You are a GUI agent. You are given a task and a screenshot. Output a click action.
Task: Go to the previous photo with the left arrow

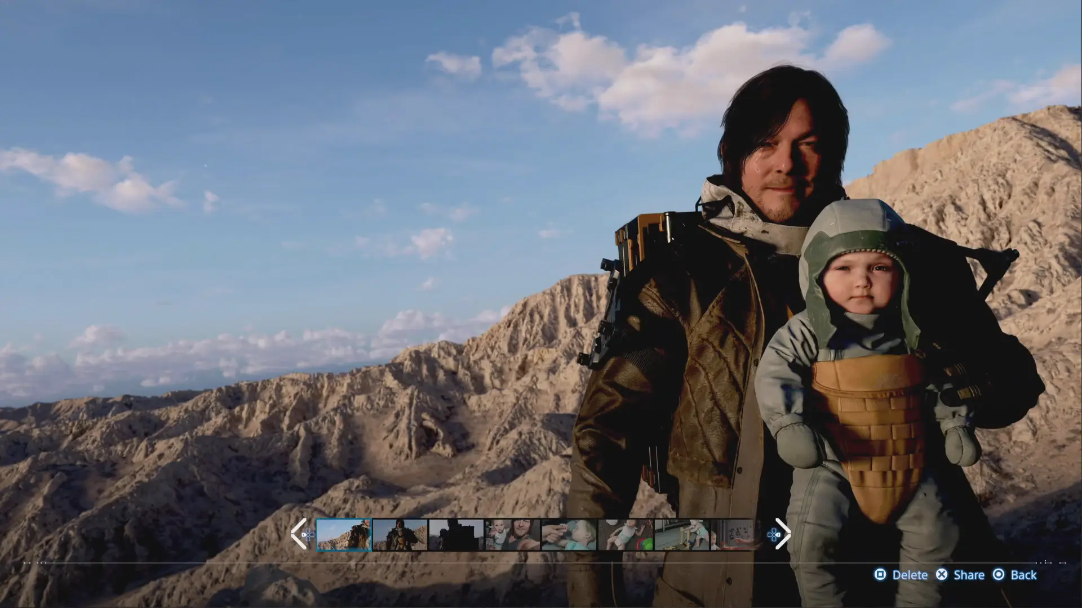click(298, 534)
